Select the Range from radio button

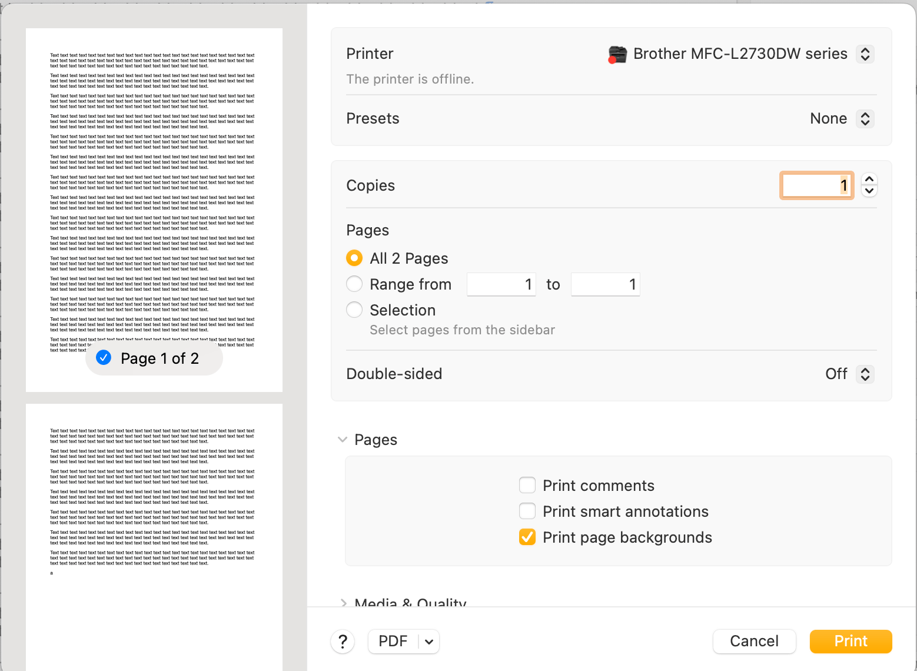[354, 284]
